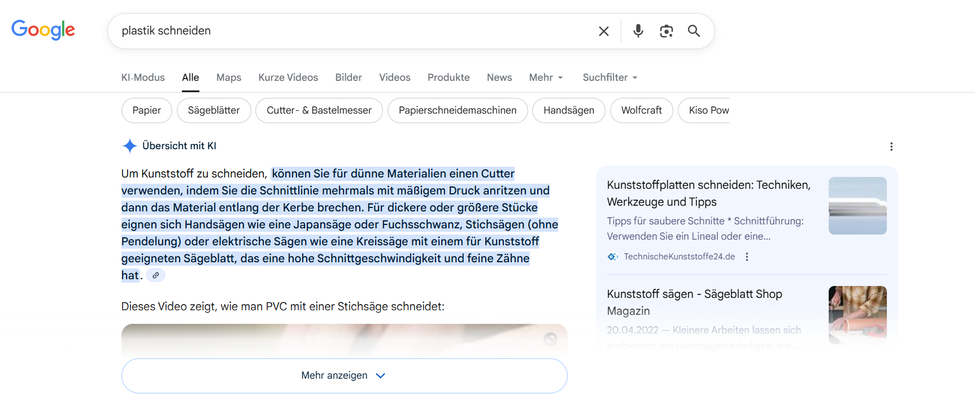Image resolution: width=975 pixels, height=403 pixels.
Task: Open image search with camera lens icon
Action: pyautogui.click(x=666, y=31)
